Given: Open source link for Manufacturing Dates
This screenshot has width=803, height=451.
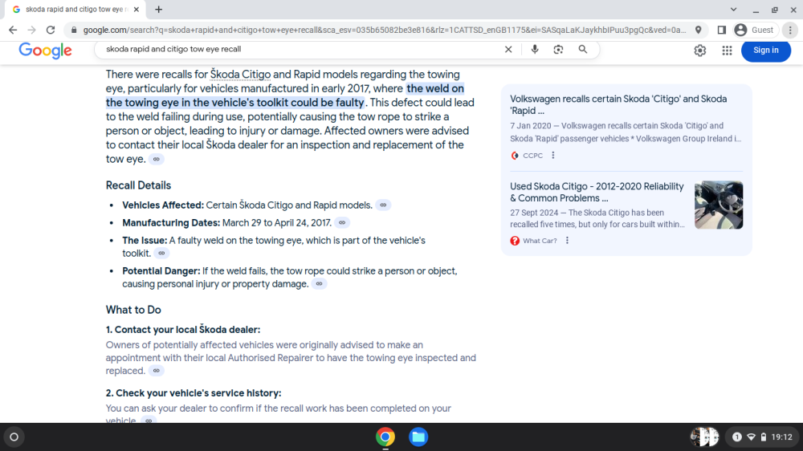Looking at the screenshot, I should pyautogui.click(x=342, y=222).
